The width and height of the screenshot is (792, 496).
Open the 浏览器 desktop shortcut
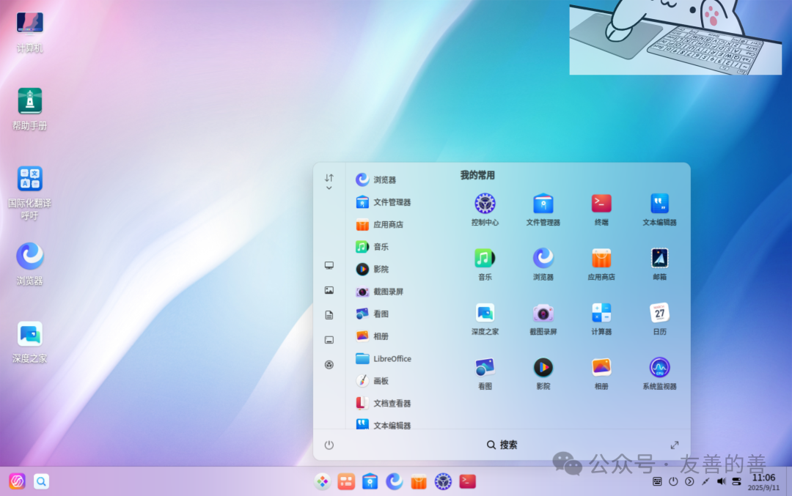30,264
